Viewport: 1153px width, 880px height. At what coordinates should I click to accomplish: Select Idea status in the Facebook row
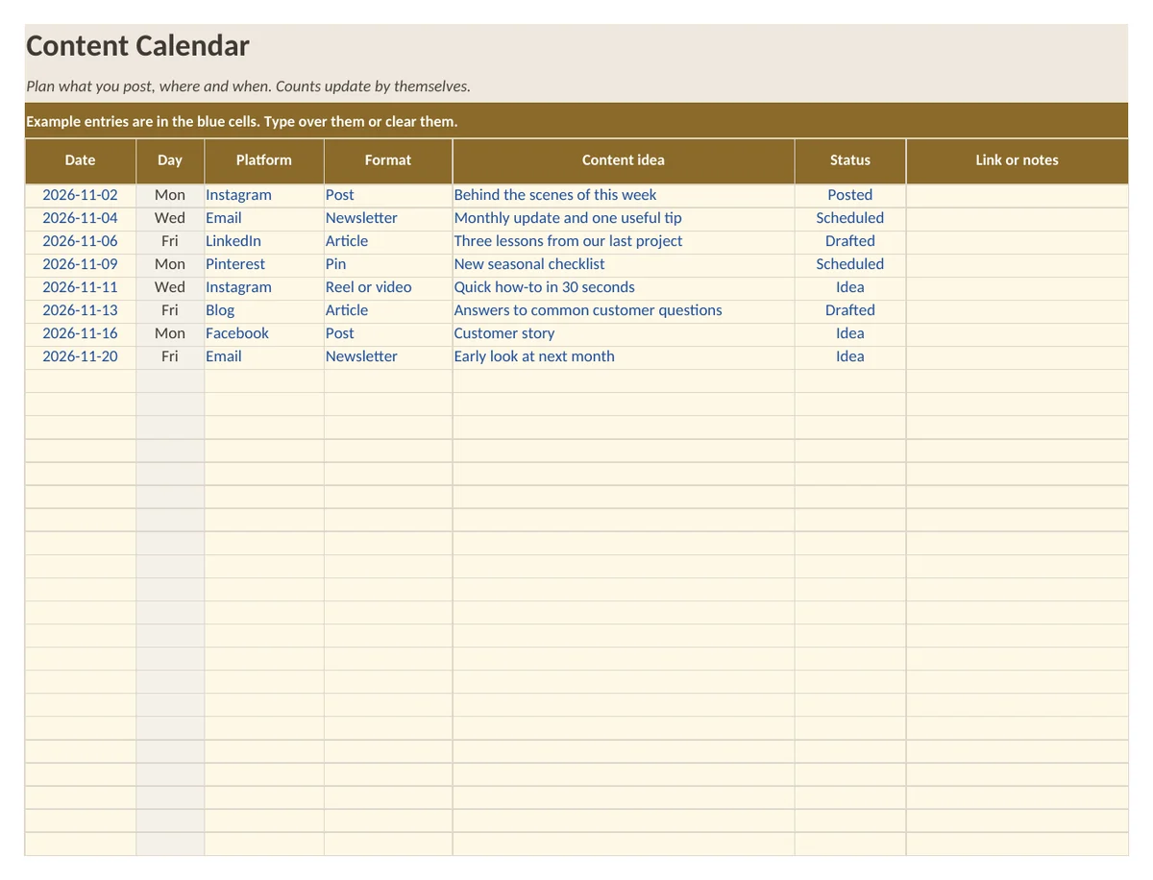pos(850,333)
